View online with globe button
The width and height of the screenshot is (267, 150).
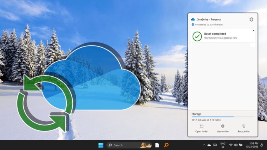click(x=222, y=128)
